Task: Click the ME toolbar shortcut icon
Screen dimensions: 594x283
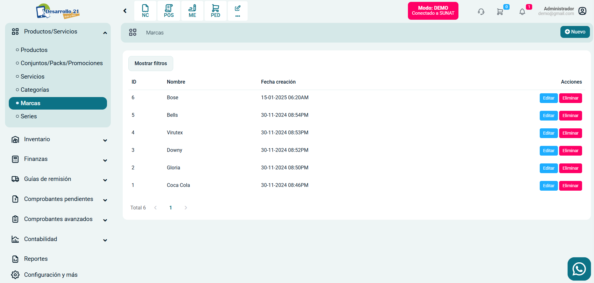Action: point(192,11)
